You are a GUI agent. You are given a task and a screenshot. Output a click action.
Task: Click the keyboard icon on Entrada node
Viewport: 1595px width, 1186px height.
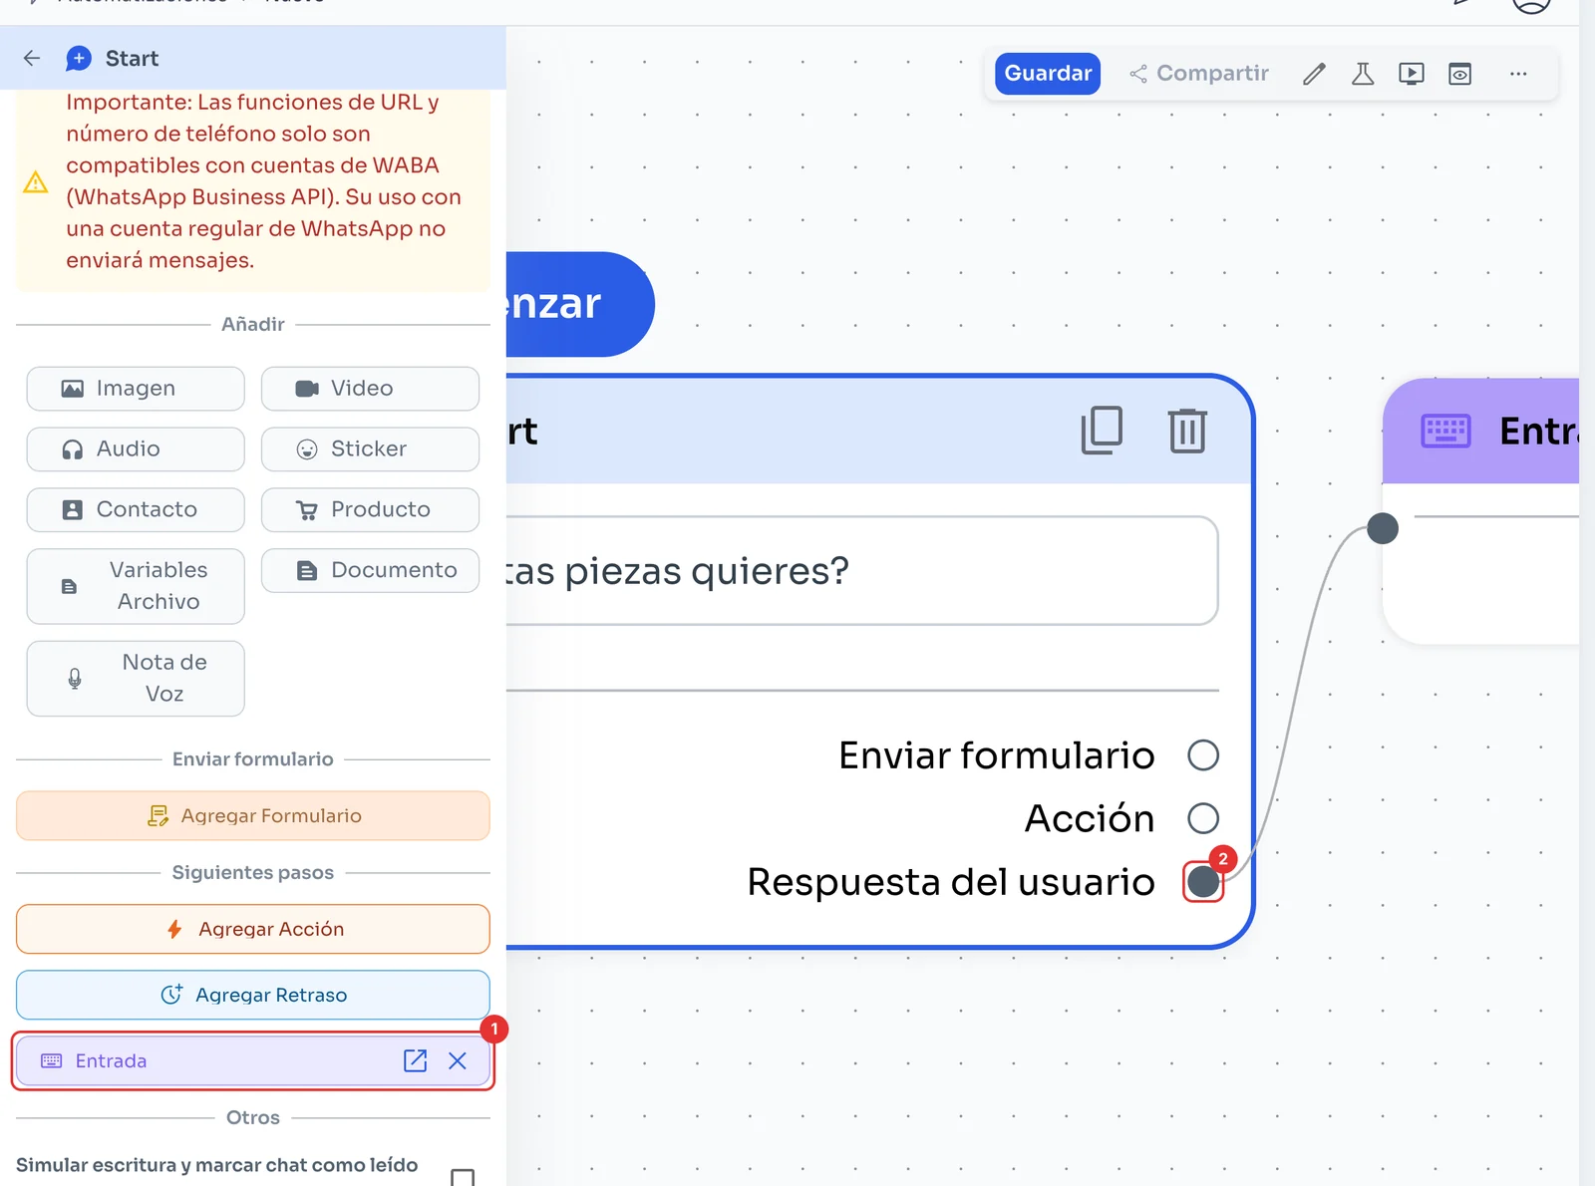pos(1445,431)
